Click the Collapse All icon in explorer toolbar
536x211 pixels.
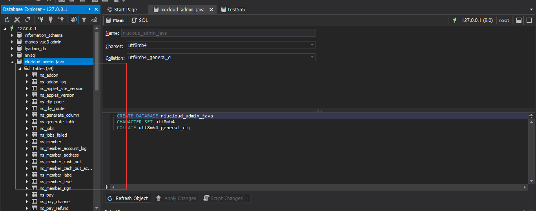(27, 20)
